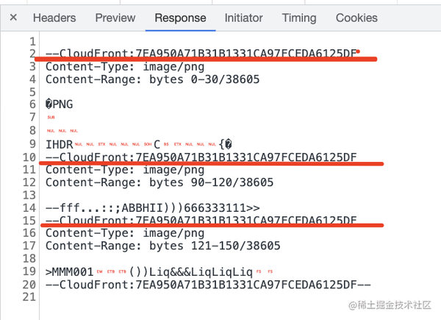Click line number 2 in gutter
This screenshot has width=441, height=320.
click(x=32, y=54)
